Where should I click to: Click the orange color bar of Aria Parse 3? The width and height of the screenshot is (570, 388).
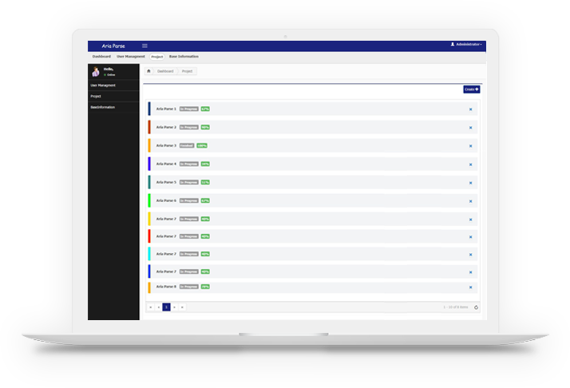coord(149,145)
